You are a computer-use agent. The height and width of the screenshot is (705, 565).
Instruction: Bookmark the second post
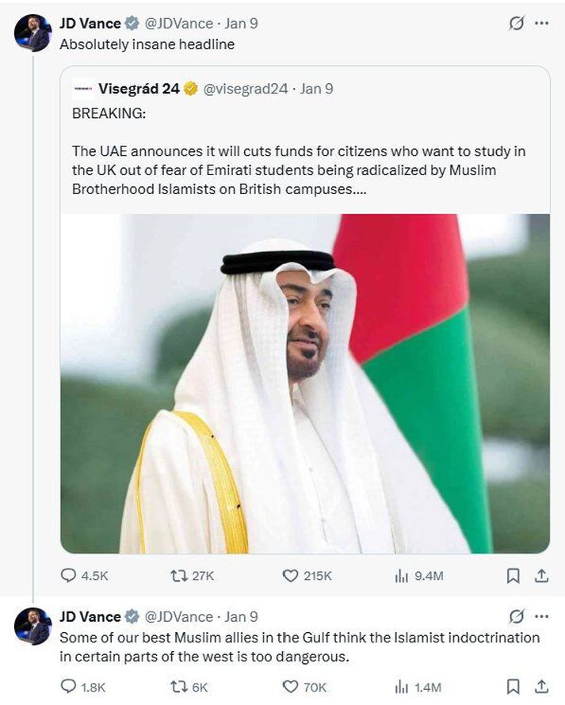click(x=513, y=687)
